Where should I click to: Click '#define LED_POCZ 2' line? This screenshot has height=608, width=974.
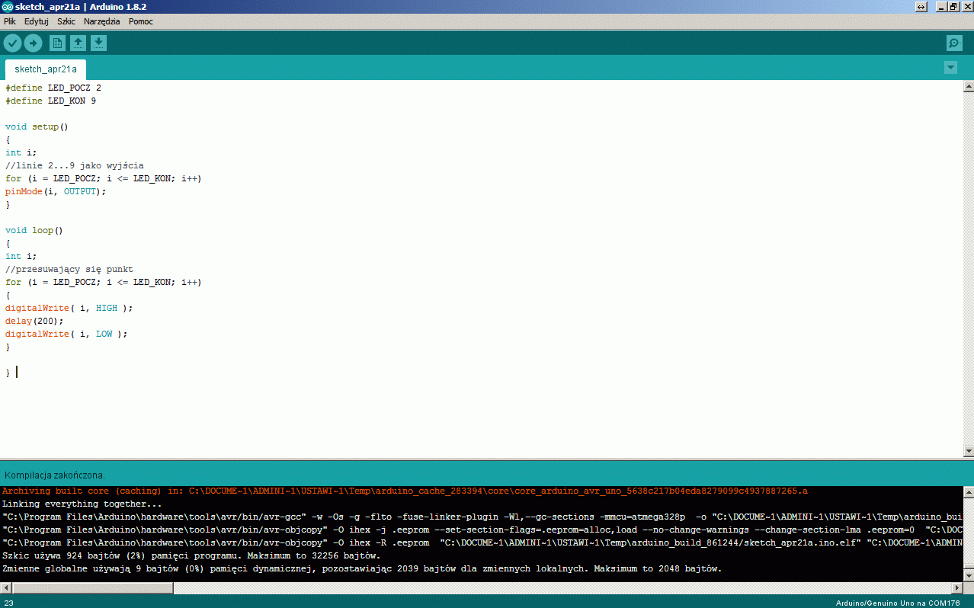[53, 88]
